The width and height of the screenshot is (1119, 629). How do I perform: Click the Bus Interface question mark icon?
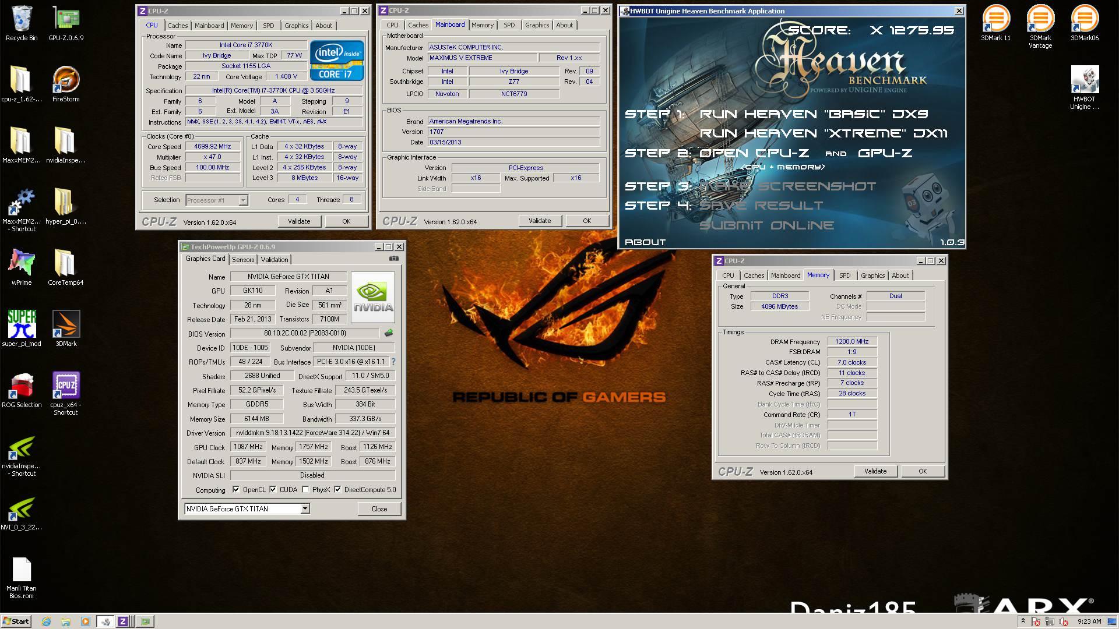393,362
